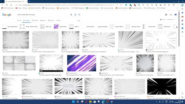
Task: Show hidden system tray icons
Action: click(157, 102)
